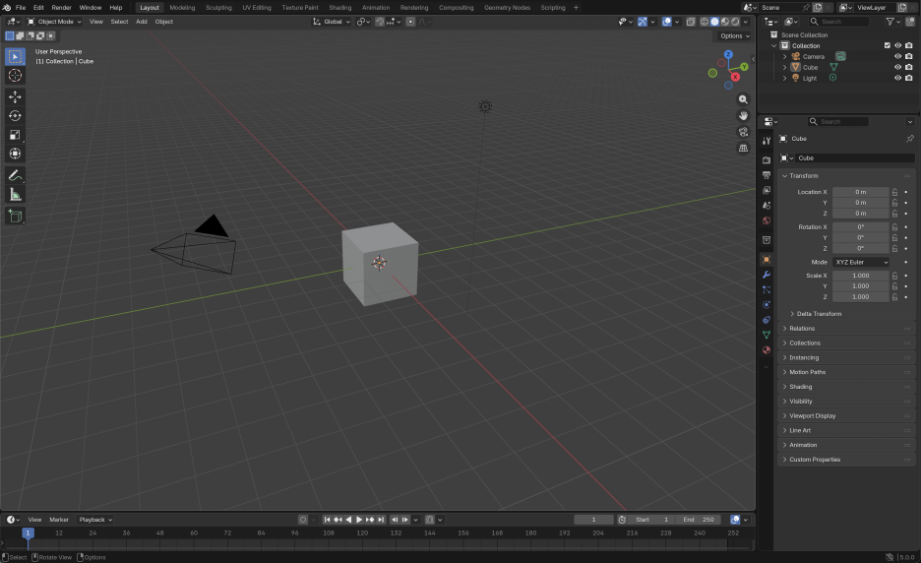
Task: Toggle the Location X lock icon
Action: pos(894,192)
